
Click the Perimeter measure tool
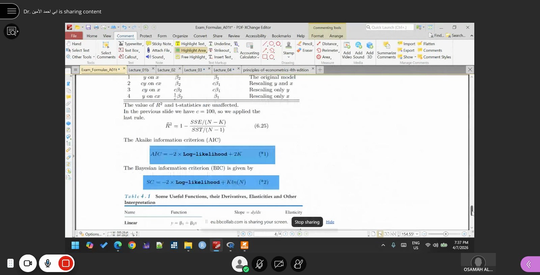click(x=328, y=50)
